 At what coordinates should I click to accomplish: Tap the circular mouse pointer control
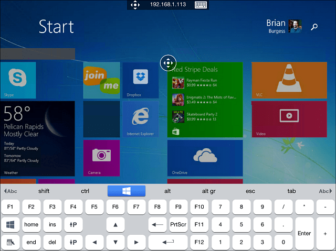[168, 63]
